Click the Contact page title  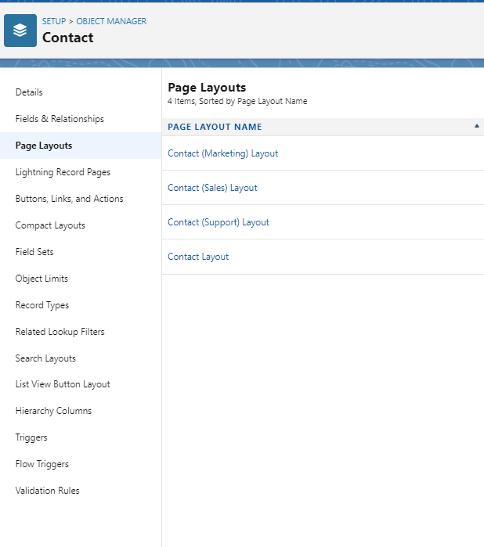[68, 38]
